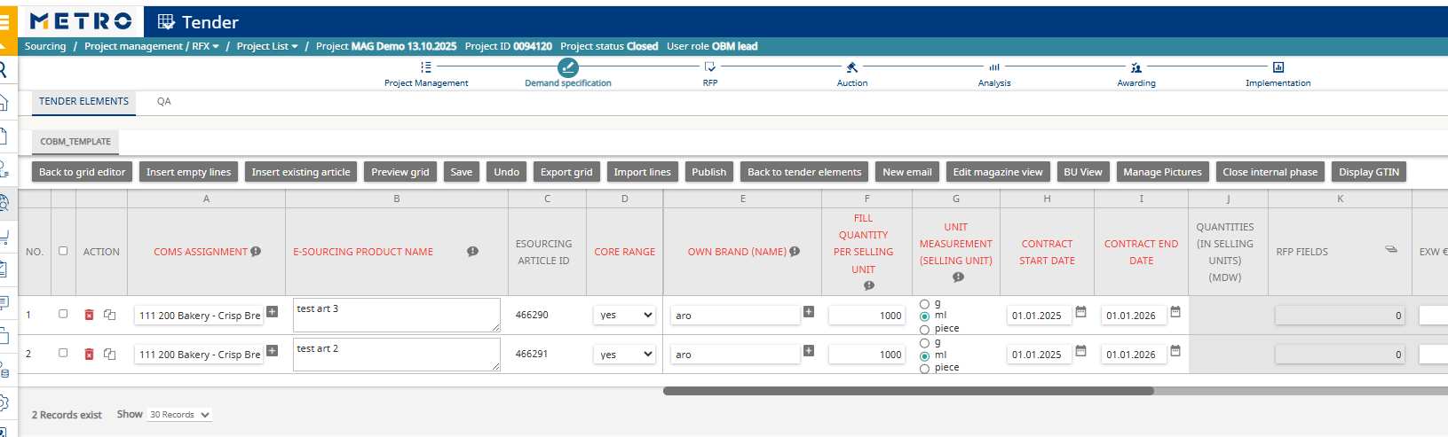Click the Export grid button
Screen dimensions: 1448x437
(566, 172)
